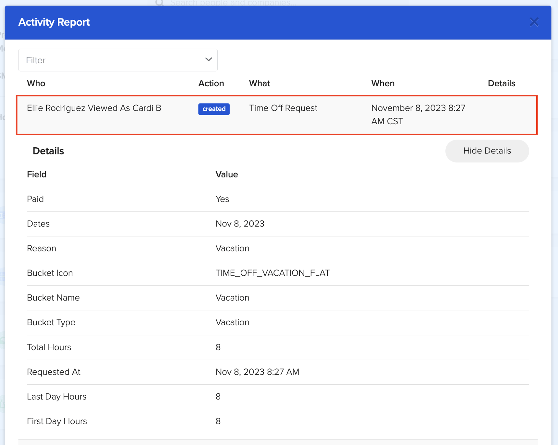Screen dimensions: 558x445
Task: Click the Who column header
Action: click(x=36, y=83)
